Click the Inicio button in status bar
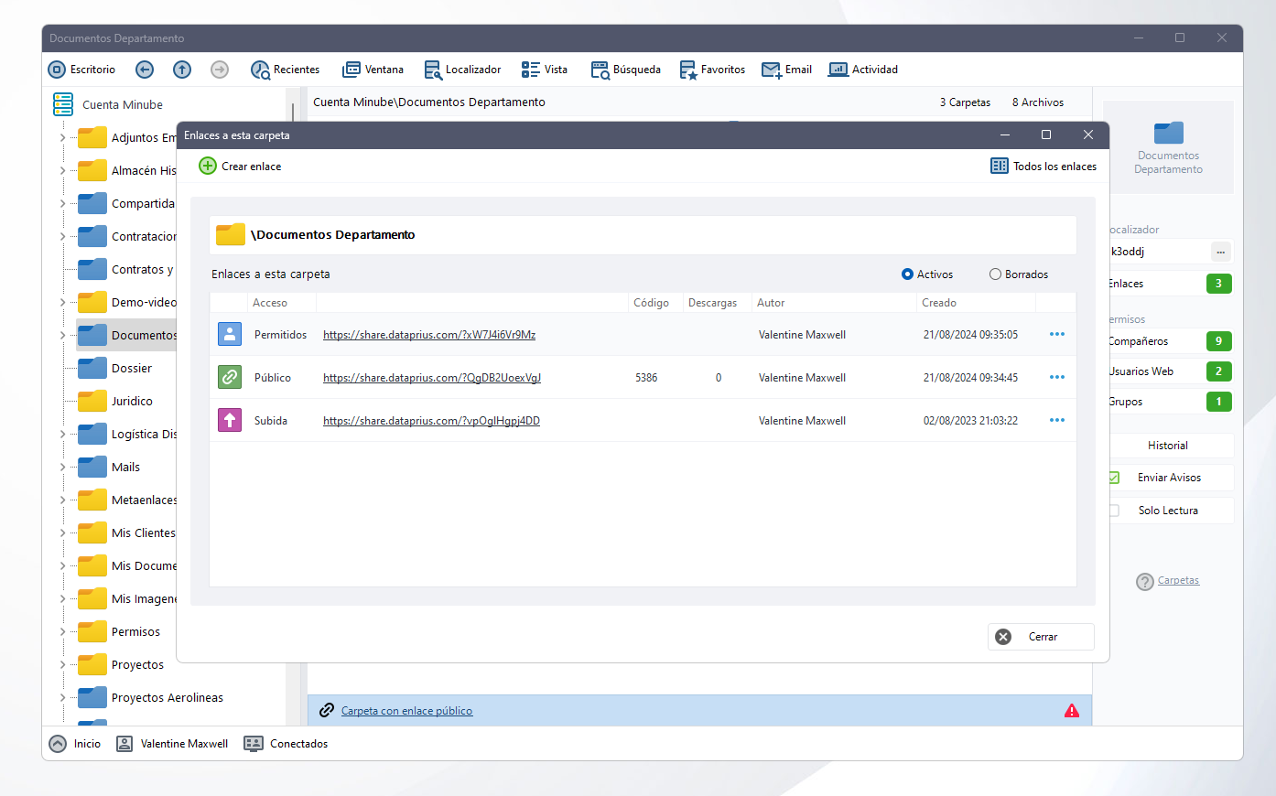Screen dimensions: 1276x796 click(x=75, y=744)
